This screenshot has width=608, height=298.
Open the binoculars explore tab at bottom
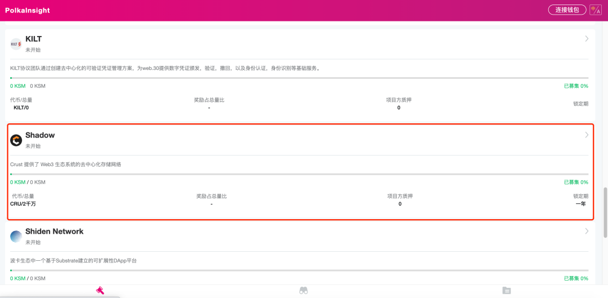tap(303, 290)
